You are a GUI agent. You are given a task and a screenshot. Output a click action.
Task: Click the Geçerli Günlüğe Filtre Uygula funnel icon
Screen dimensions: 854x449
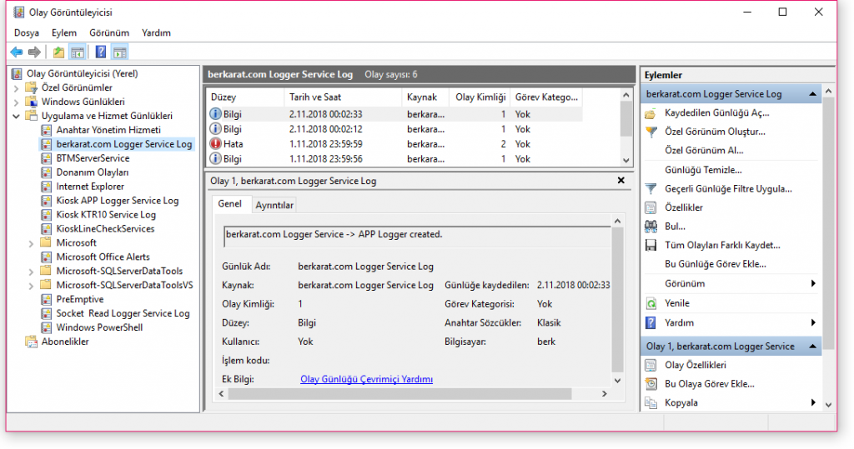651,189
